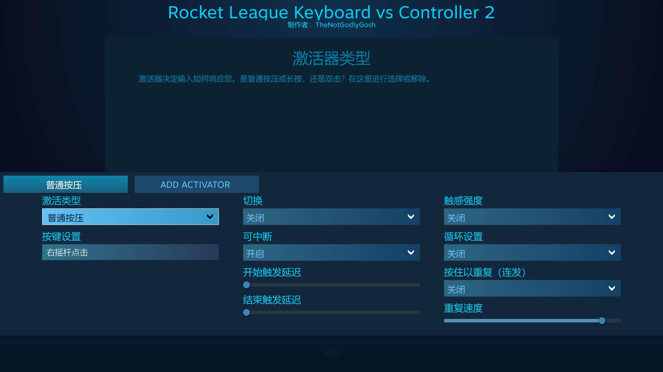Image resolution: width=663 pixels, height=372 pixels.
Task: Click chevron arrow on 触感强度 dropdown
Action: [x=612, y=217]
